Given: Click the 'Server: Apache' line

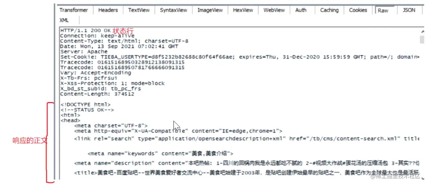Looking at the screenshot, I should pyautogui.click(x=84, y=52).
